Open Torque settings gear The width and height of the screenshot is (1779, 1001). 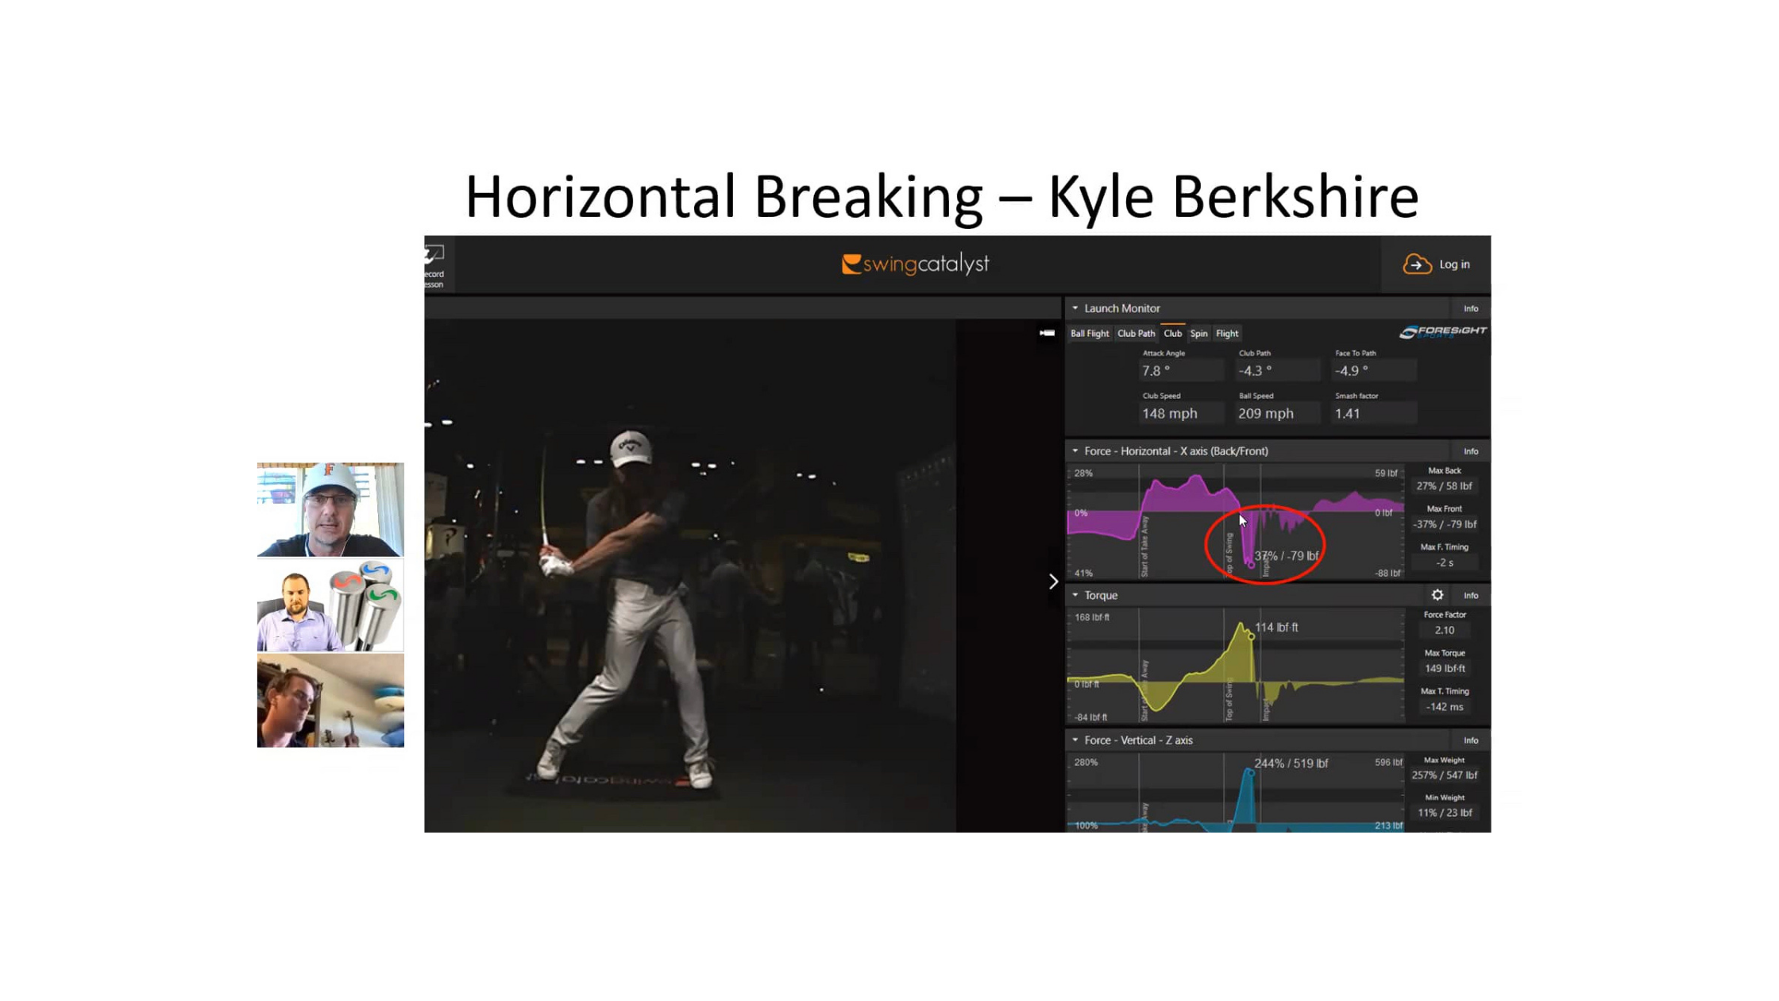pyautogui.click(x=1437, y=595)
